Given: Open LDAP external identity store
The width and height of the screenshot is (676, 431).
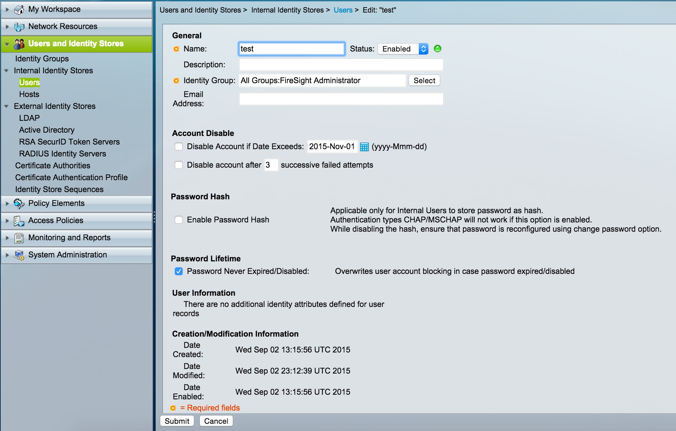Looking at the screenshot, I should coord(29,118).
